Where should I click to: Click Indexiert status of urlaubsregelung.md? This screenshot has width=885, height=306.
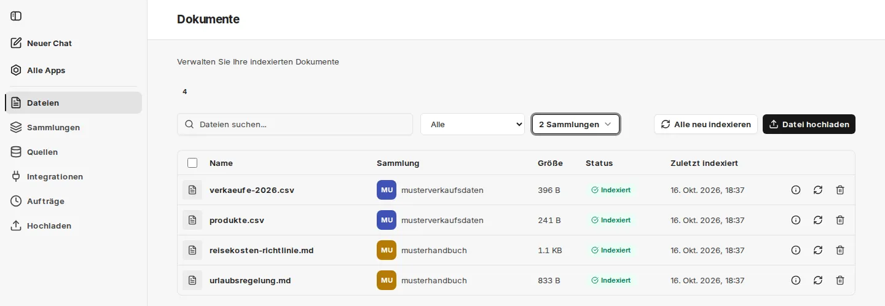611,280
